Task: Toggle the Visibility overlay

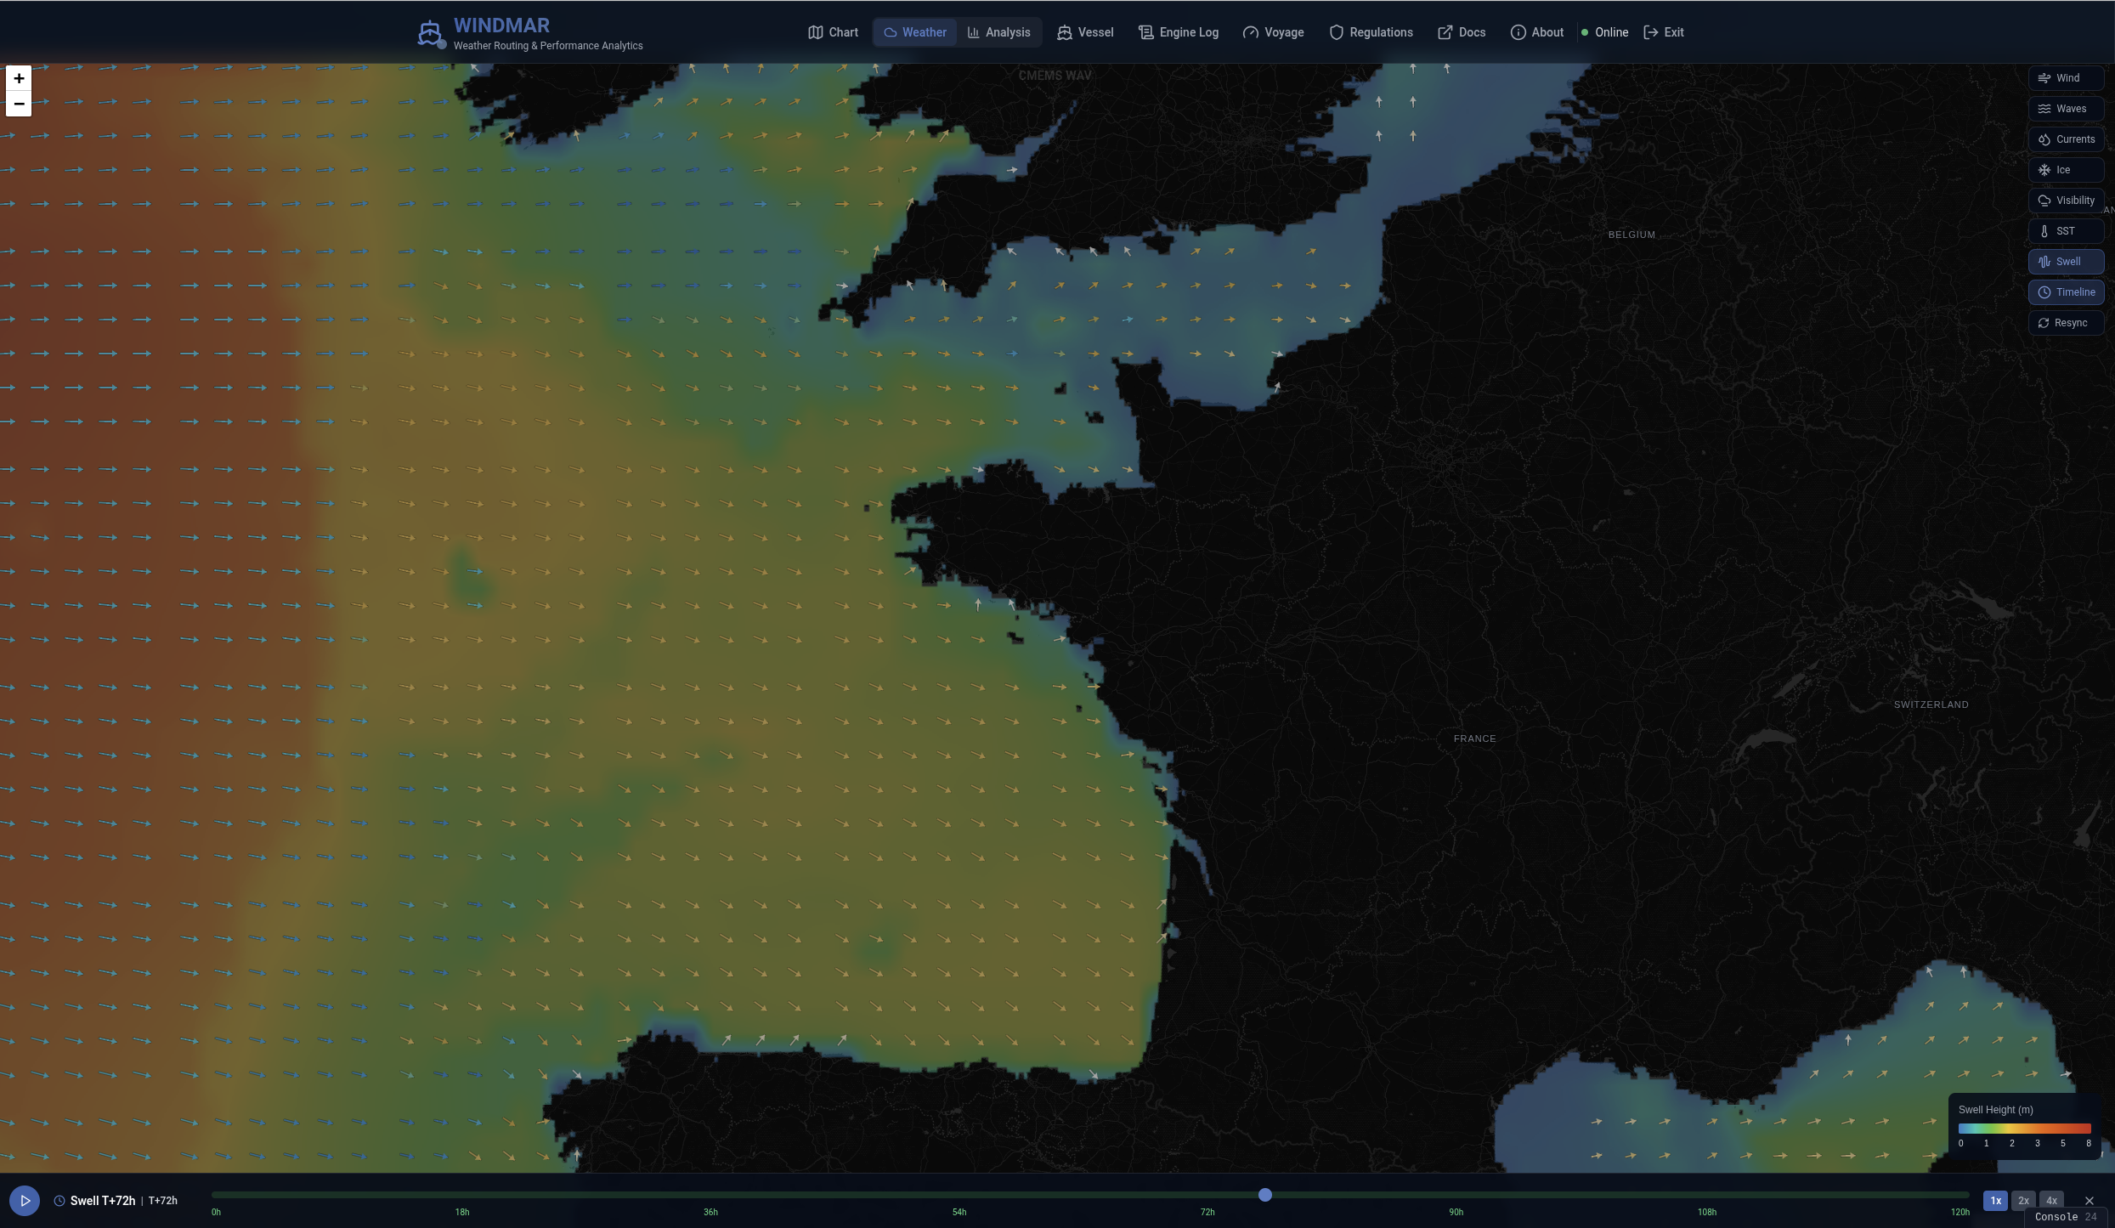Action: pyautogui.click(x=2066, y=201)
